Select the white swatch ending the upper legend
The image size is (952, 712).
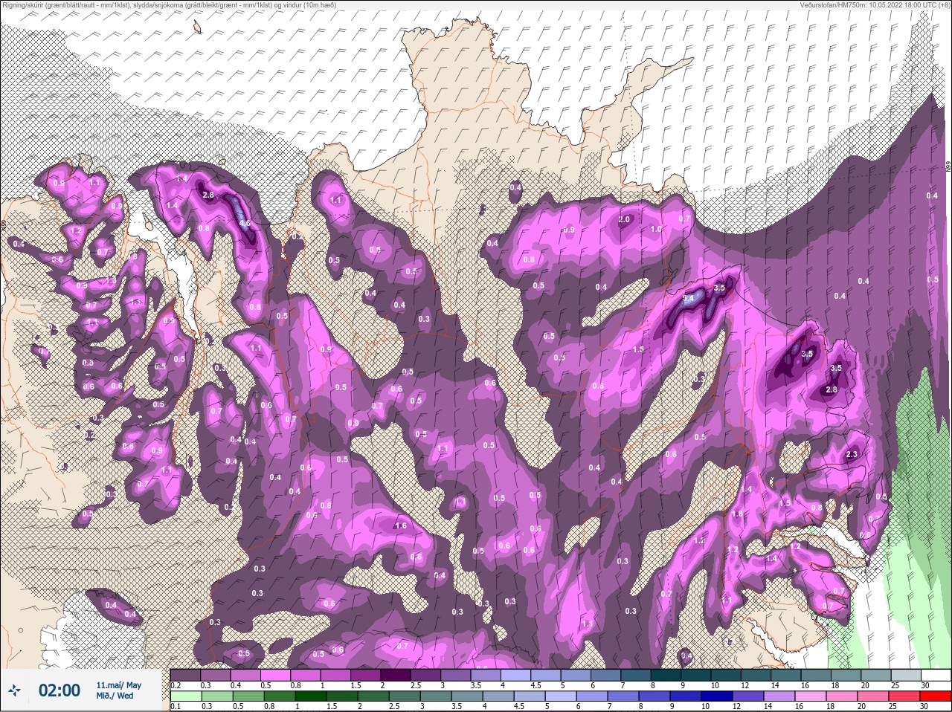click(x=936, y=675)
